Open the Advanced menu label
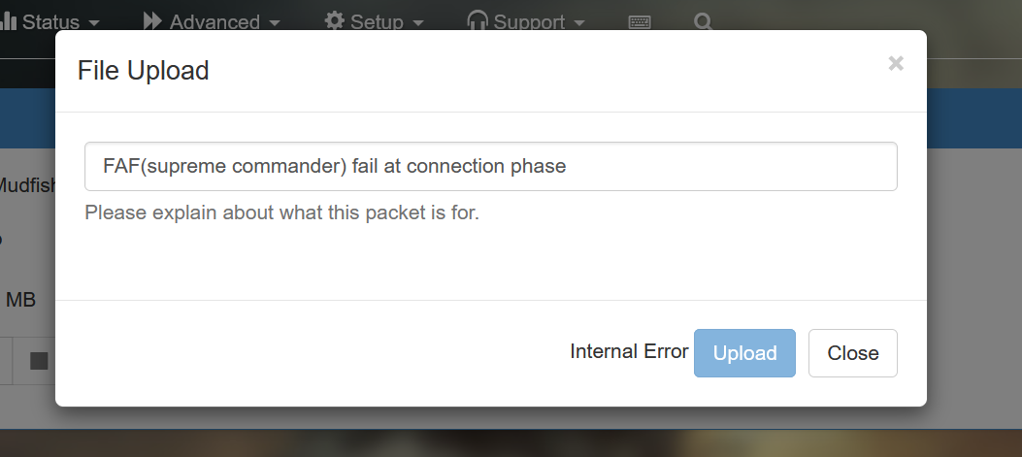 tap(214, 21)
